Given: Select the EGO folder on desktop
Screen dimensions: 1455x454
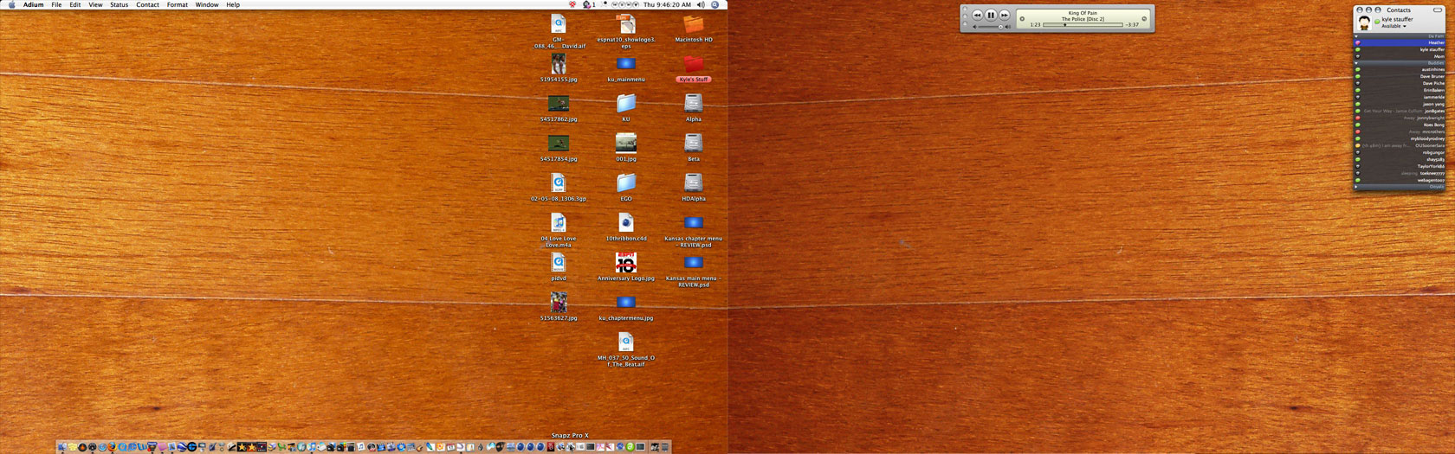Looking at the screenshot, I should pos(626,182).
